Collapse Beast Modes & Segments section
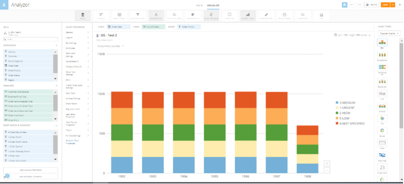 (56, 126)
